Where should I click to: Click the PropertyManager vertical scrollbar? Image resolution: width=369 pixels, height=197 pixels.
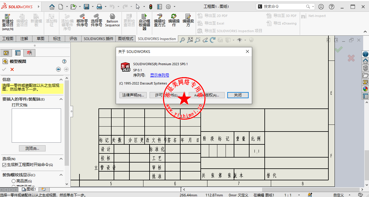pos(67,123)
